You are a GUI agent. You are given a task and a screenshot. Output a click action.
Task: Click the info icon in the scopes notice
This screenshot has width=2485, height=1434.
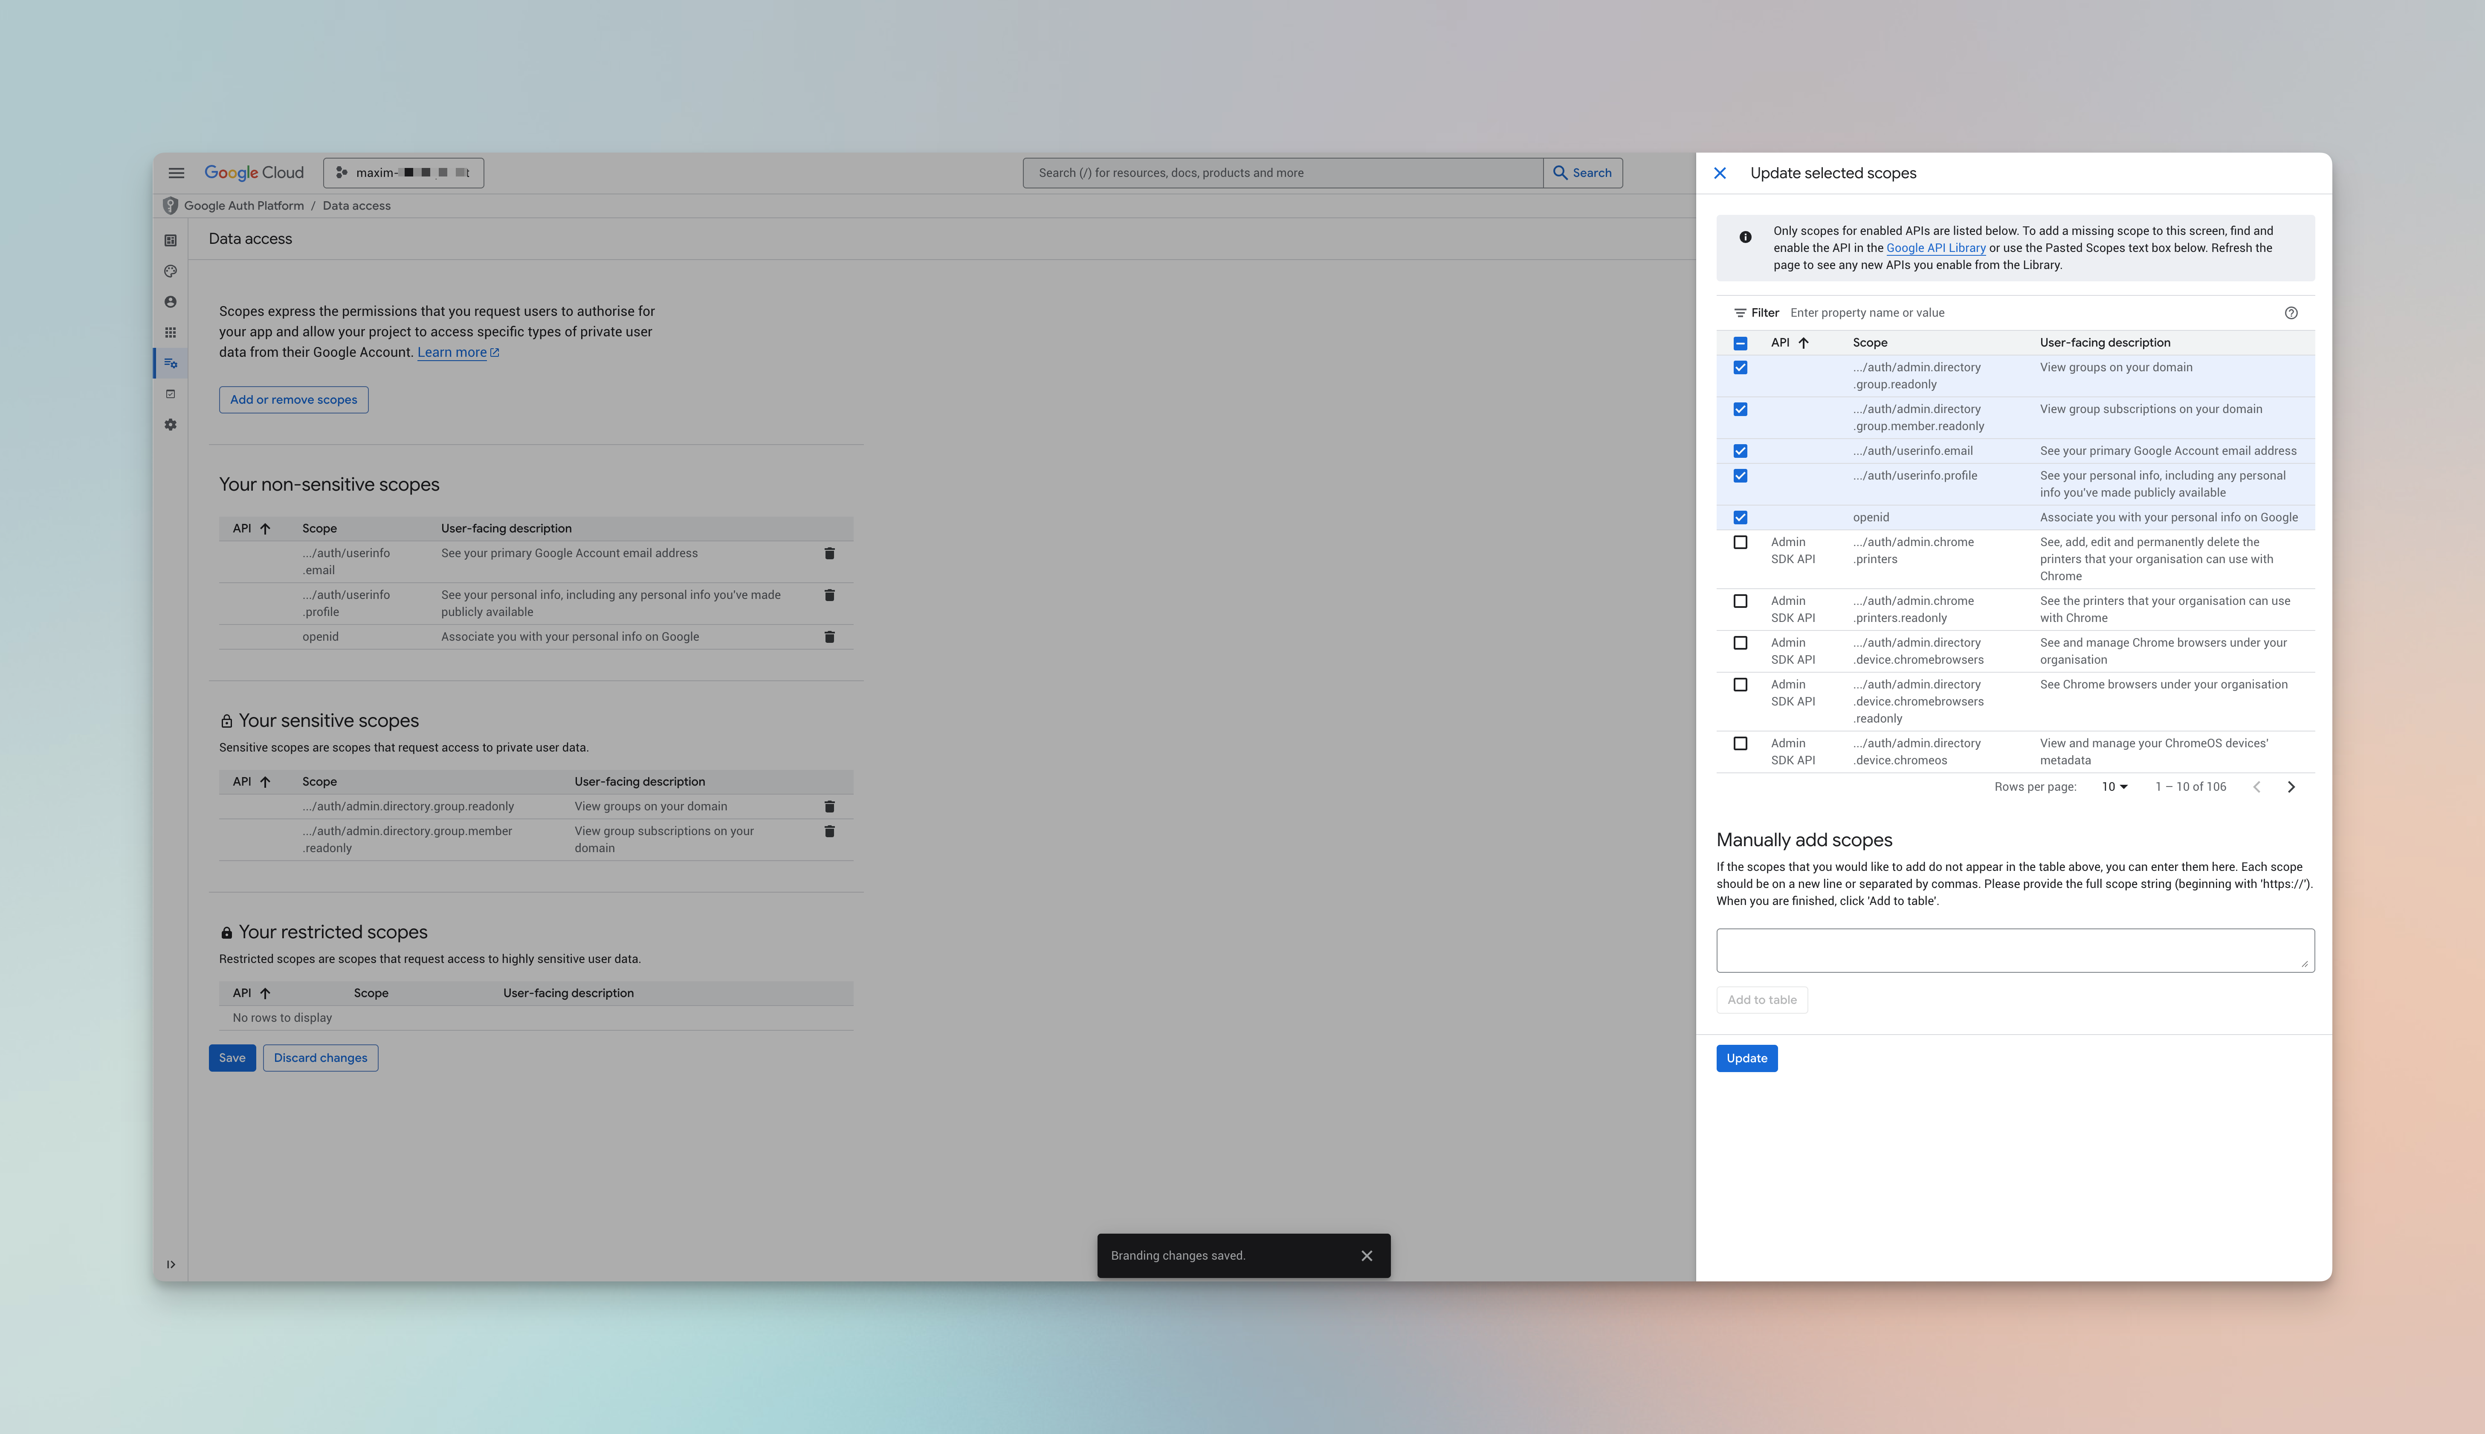tap(1745, 237)
